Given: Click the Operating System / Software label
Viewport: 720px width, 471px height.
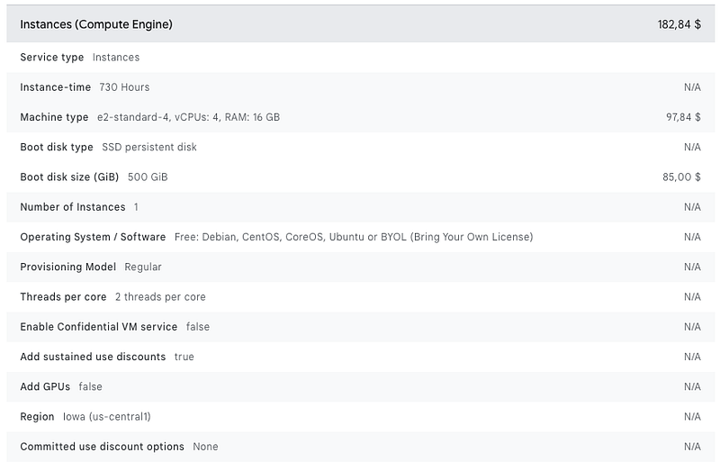Looking at the screenshot, I should pyautogui.click(x=93, y=237).
